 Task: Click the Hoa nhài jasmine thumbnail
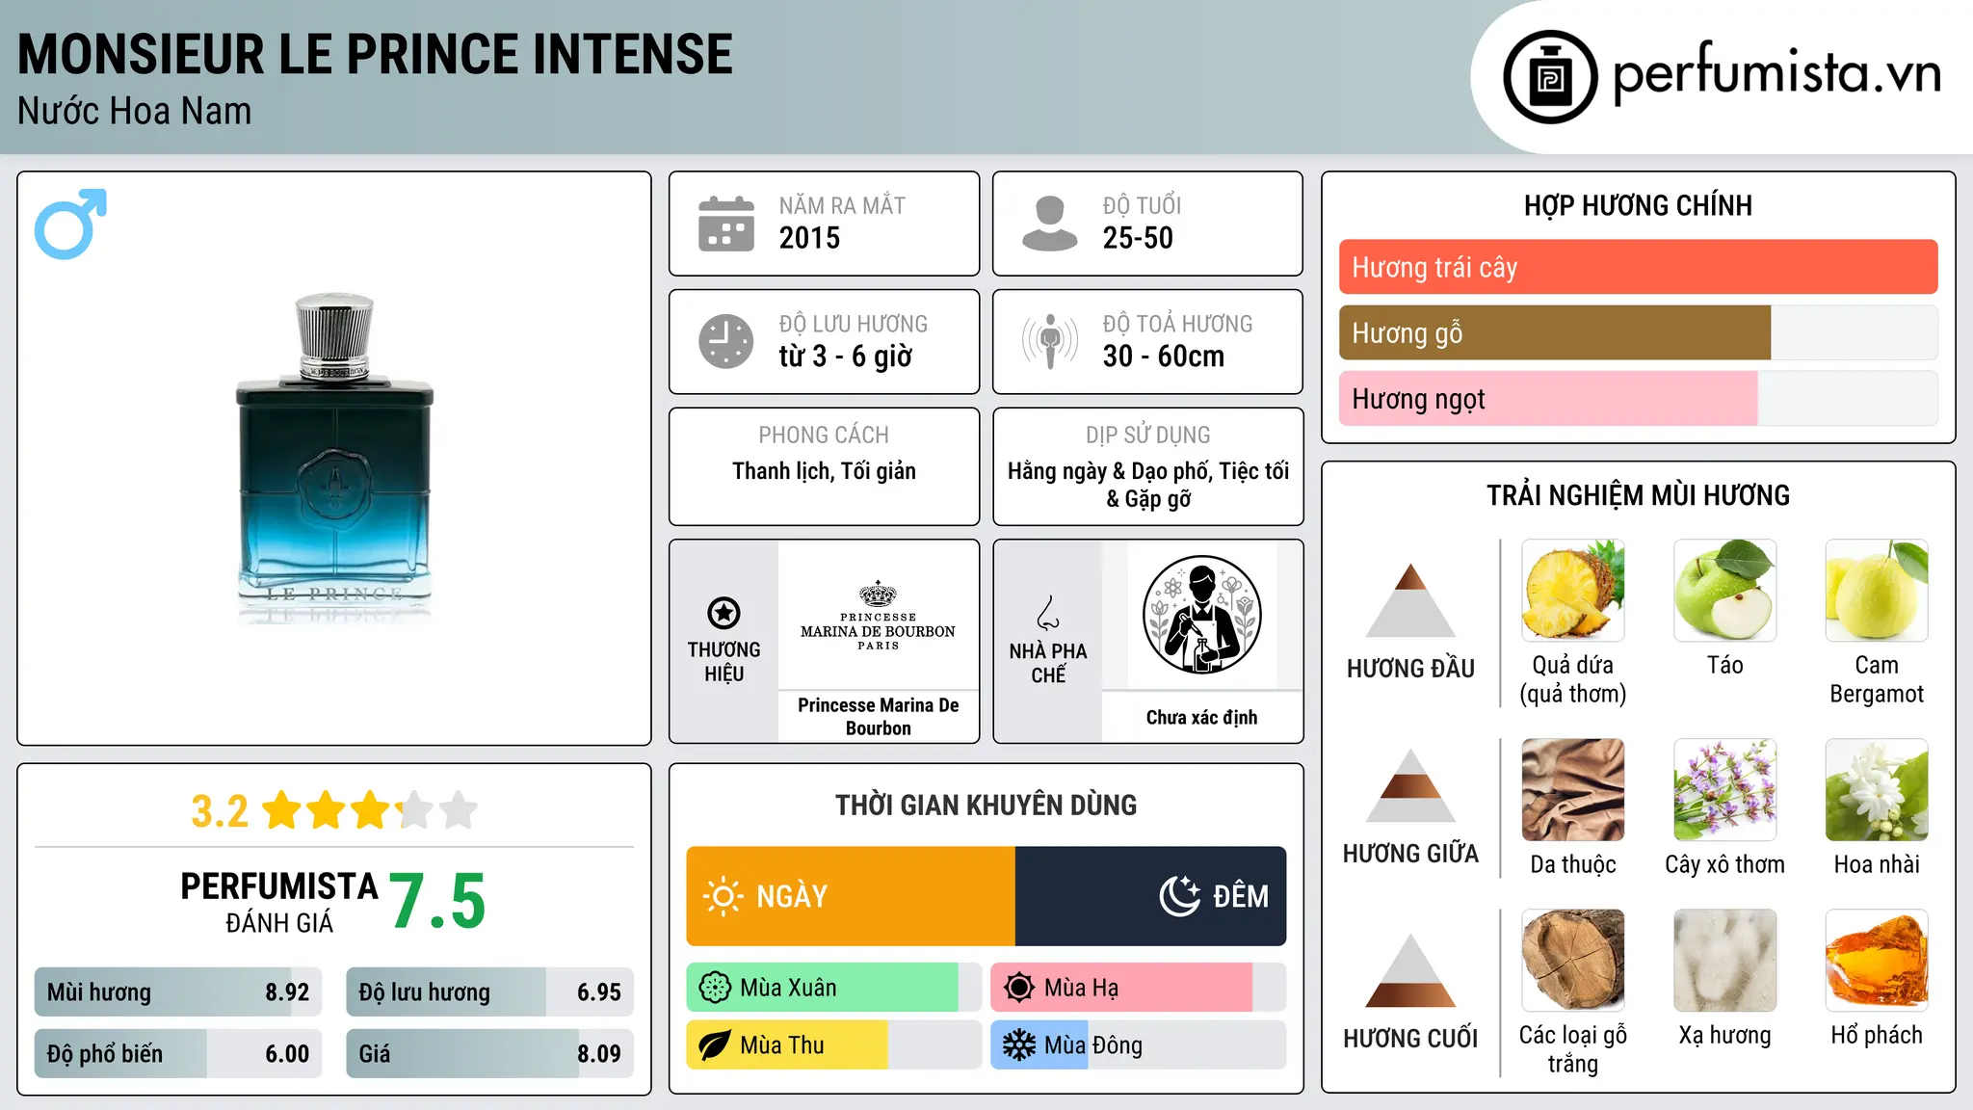point(1877,790)
